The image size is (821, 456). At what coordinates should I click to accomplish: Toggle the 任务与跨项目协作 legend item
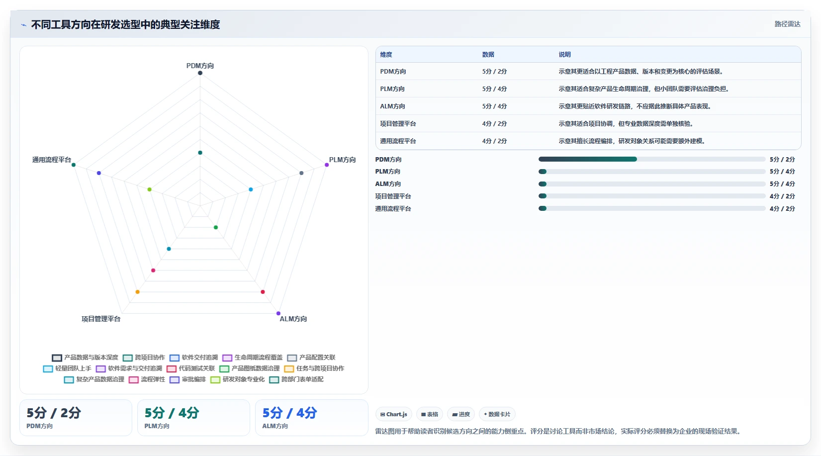[x=314, y=368]
